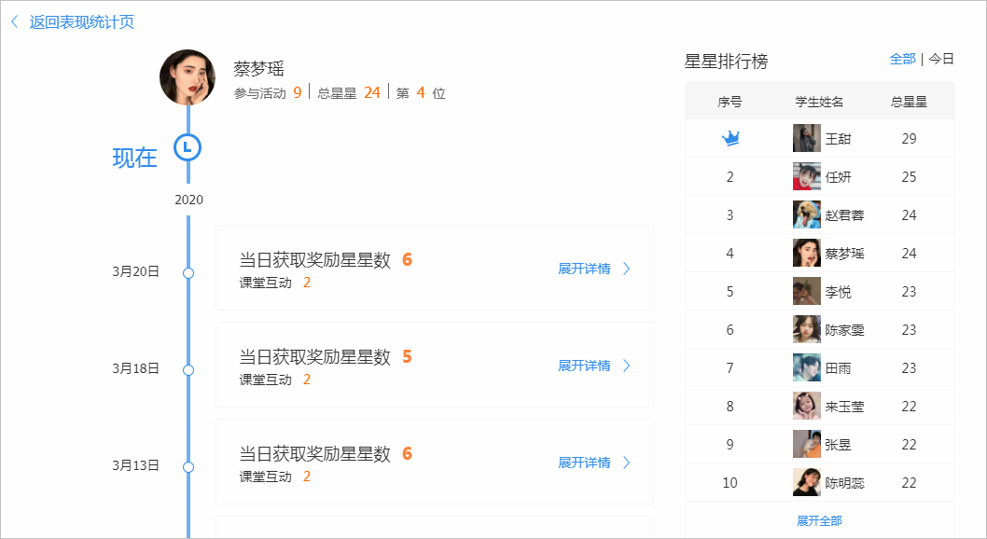The height and width of the screenshot is (539, 987).
Task: Switch leaderboard to the 今日 tab
Action: point(941,59)
